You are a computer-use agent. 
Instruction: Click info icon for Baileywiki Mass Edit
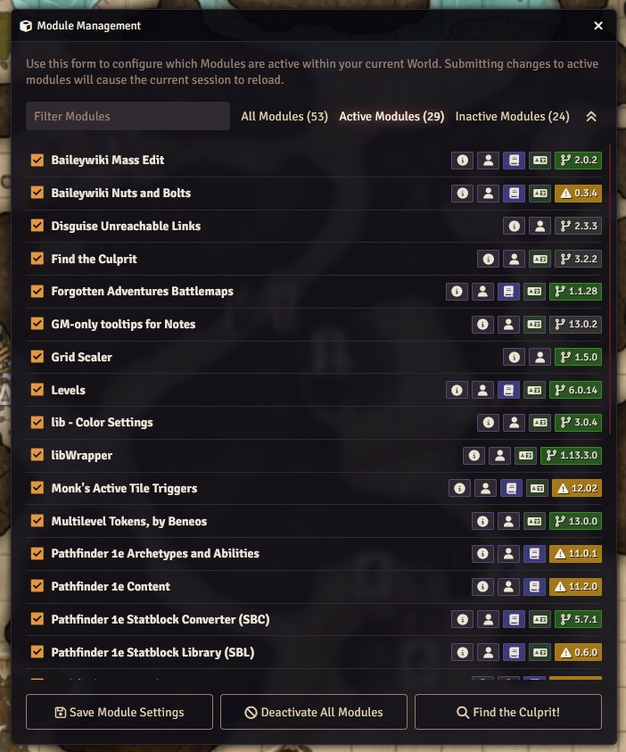click(463, 161)
